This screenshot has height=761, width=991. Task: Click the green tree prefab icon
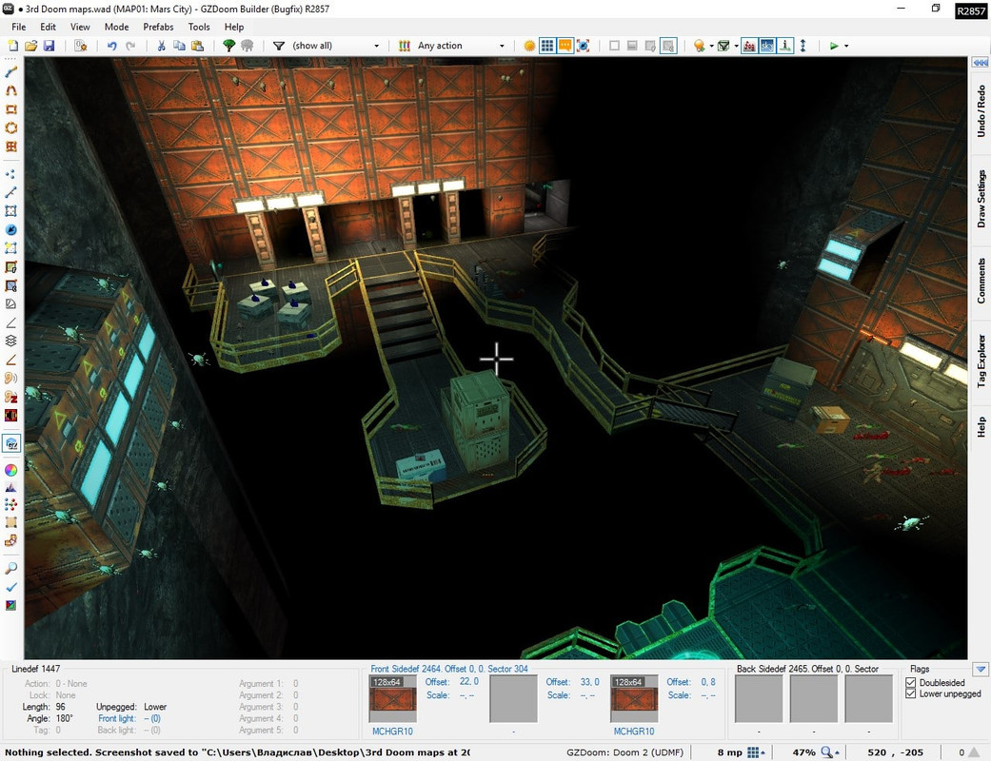[228, 46]
